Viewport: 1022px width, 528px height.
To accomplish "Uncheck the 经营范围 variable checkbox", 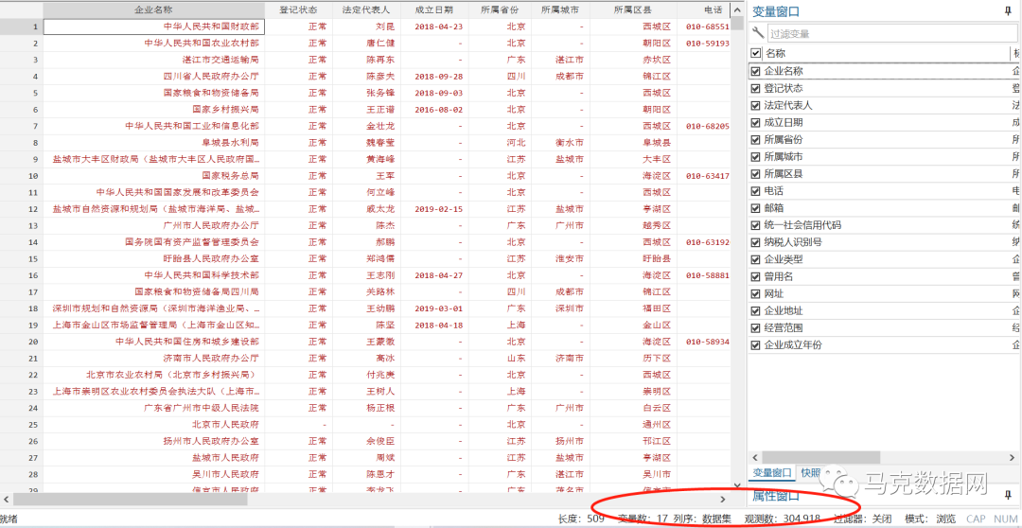I will click(756, 328).
